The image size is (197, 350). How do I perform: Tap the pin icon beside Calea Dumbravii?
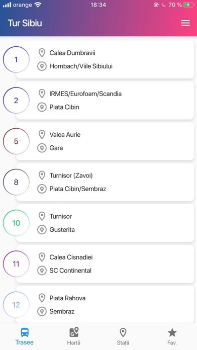[x=42, y=53]
